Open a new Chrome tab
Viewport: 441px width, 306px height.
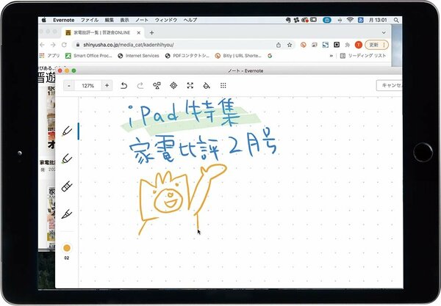[x=151, y=33]
